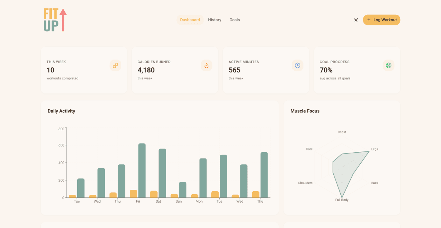441x228 pixels.
Task: Click the flame icon in Calories Burned card
Action: [207, 65]
